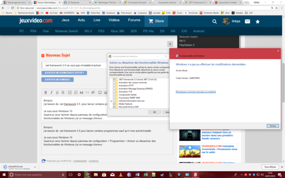Select PS4 in the platform menu bar
Image resolution: width=285 pixels, height=178 pixels.
(33, 31)
